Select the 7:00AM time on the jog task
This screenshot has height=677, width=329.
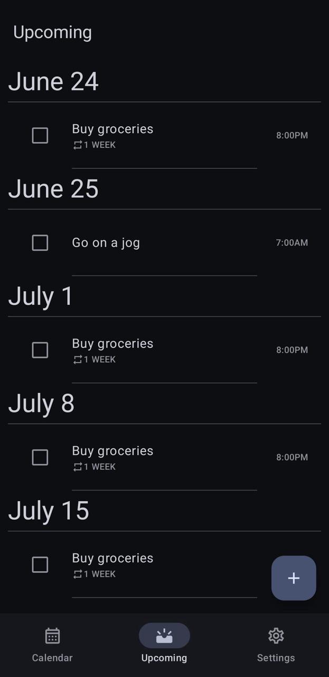[292, 243]
